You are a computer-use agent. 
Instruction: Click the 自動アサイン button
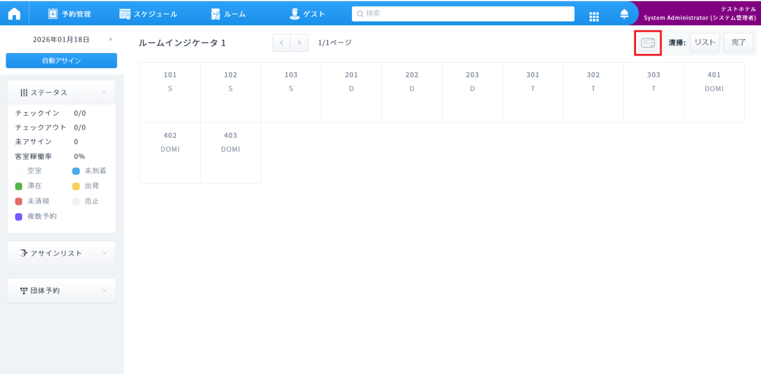(x=62, y=61)
